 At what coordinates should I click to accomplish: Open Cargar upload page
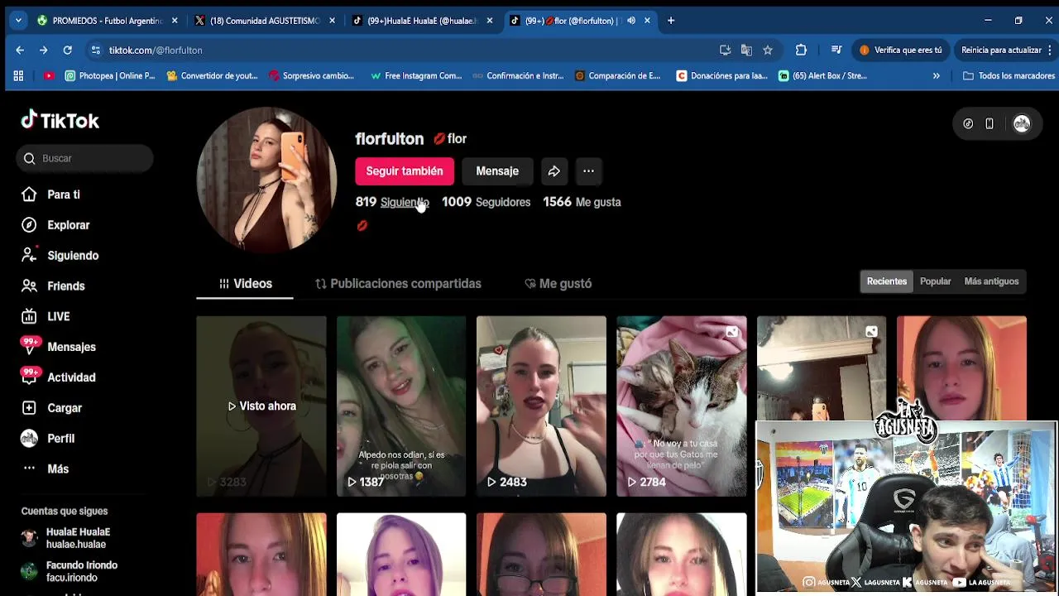pyautogui.click(x=51, y=408)
